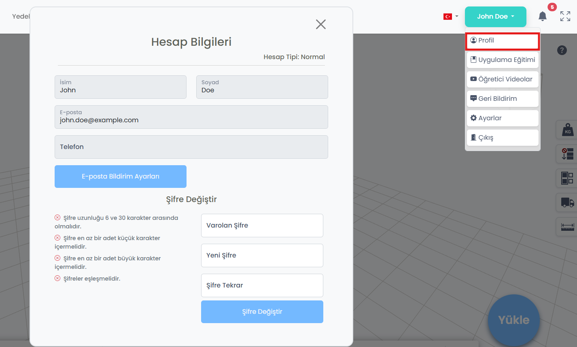Close the Hesap Bilgileri dialog
This screenshot has height=347, width=577.
tap(320, 24)
